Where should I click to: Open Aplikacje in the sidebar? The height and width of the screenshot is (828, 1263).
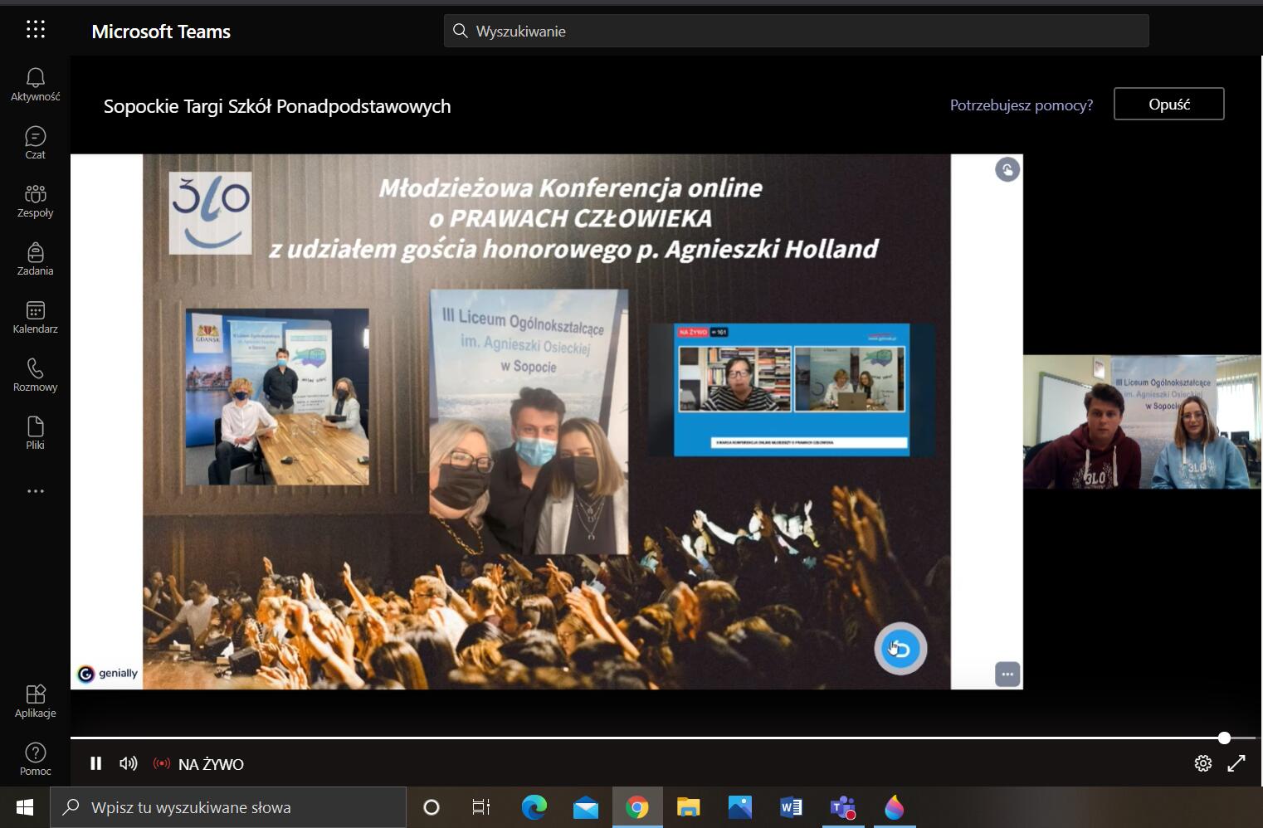click(35, 700)
